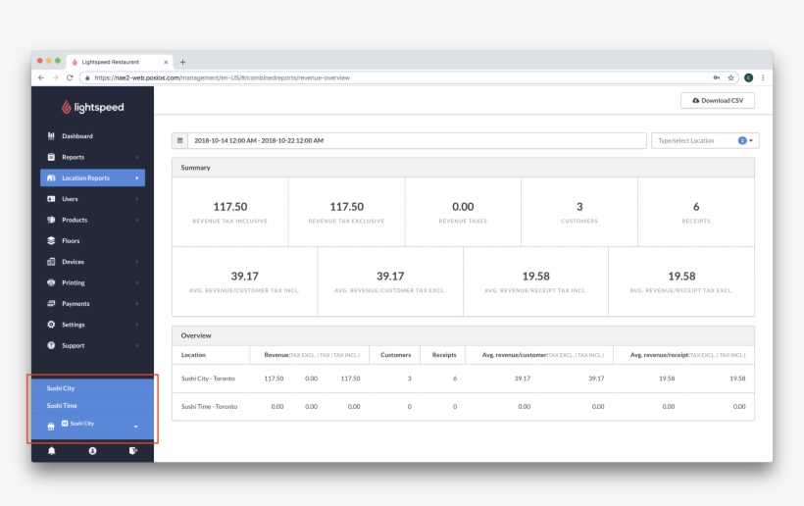The width and height of the screenshot is (804, 506).
Task: Expand the Location Reports chevron
Action: tap(137, 177)
